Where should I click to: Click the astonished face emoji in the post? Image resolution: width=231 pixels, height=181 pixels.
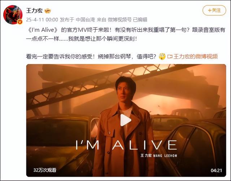[162, 56]
